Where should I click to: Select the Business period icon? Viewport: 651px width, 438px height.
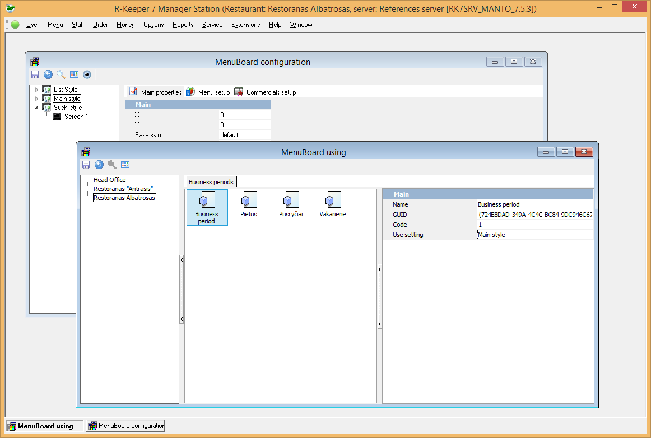[x=207, y=208]
